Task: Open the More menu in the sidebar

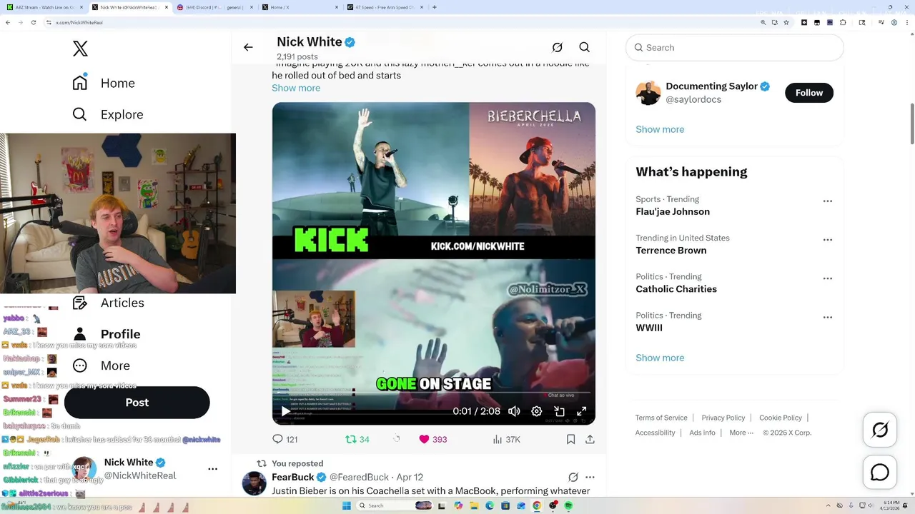Action: [102, 366]
